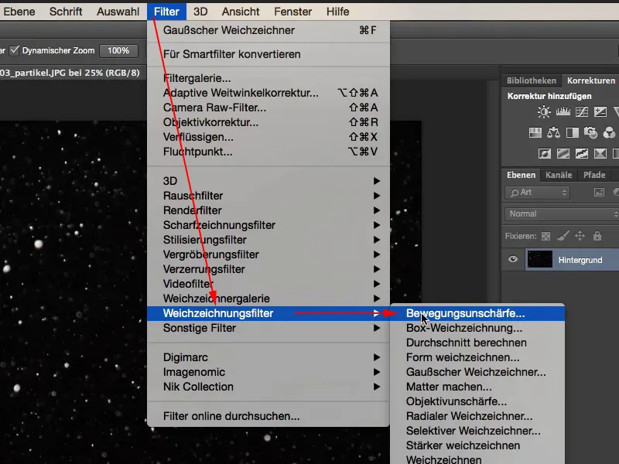Switch to the Bibliotheken tab
Screen dimensions: 619x464
[x=532, y=80]
